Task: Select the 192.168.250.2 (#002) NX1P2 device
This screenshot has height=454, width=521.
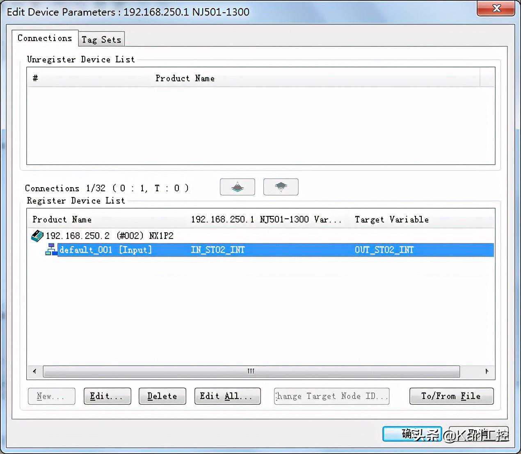Action: [109, 236]
